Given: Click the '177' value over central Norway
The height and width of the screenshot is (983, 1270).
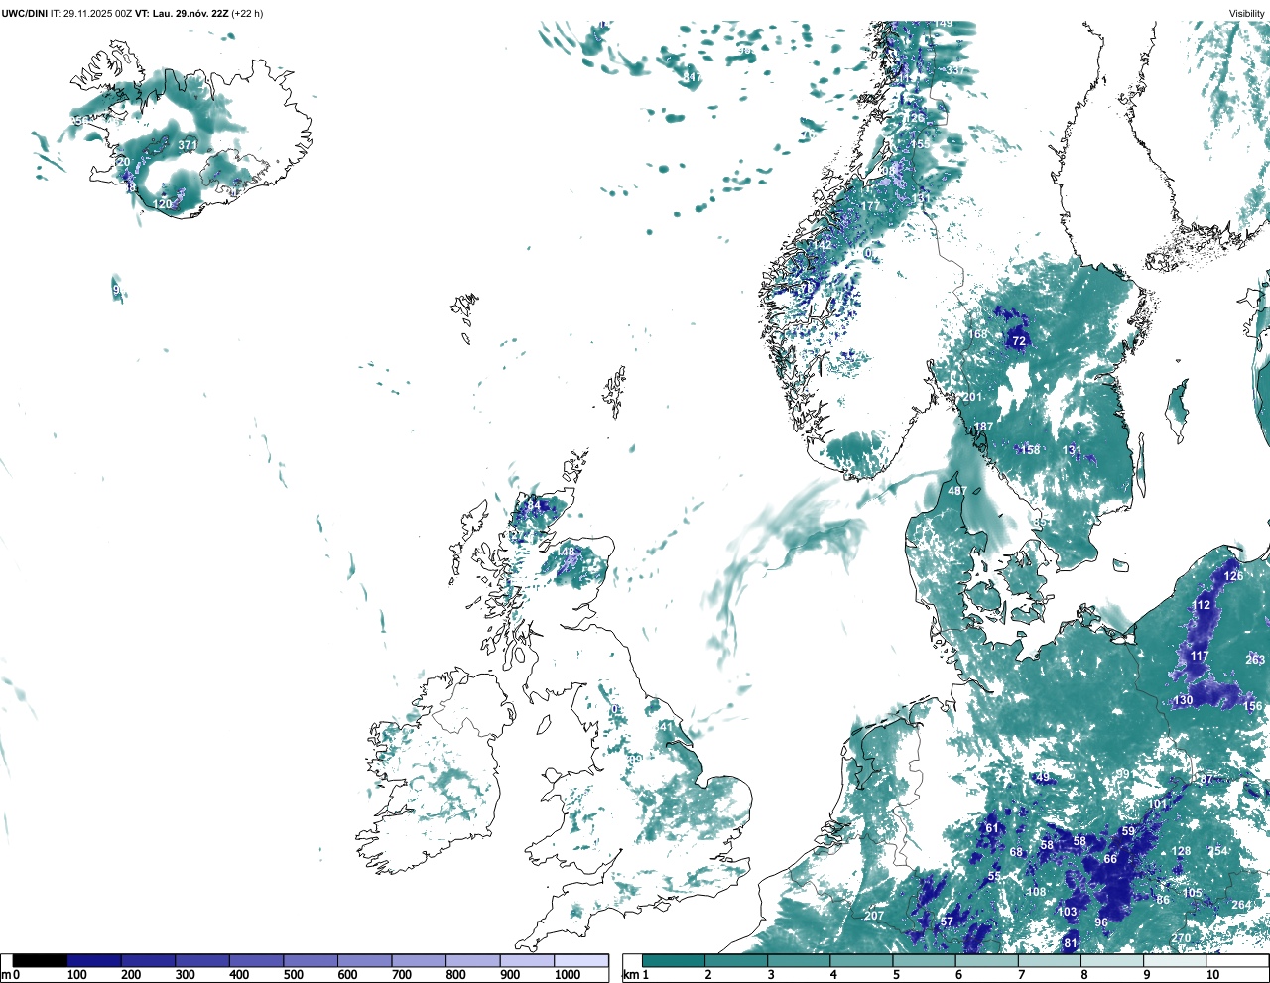Looking at the screenshot, I should [870, 206].
